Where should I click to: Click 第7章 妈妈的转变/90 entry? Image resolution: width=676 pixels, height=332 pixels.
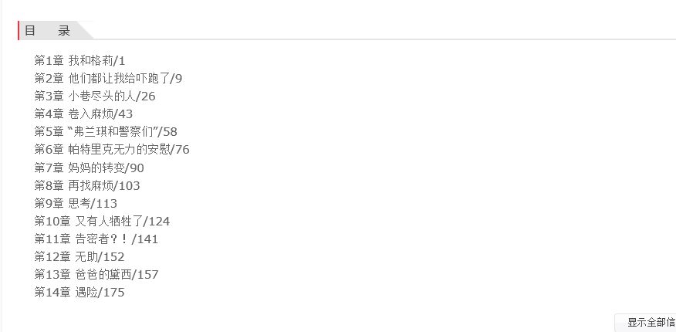pos(90,168)
